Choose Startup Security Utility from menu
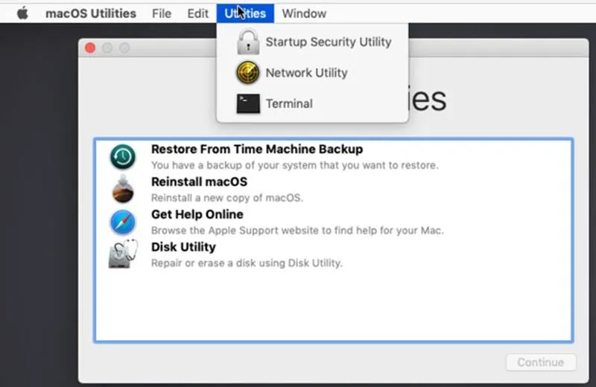The height and width of the screenshot is (387, 596). click(x=312, y=42)
